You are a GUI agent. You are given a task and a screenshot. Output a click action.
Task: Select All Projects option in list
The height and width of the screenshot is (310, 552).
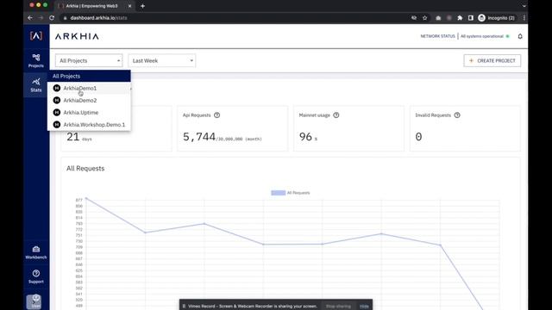(x=89, y=76)
